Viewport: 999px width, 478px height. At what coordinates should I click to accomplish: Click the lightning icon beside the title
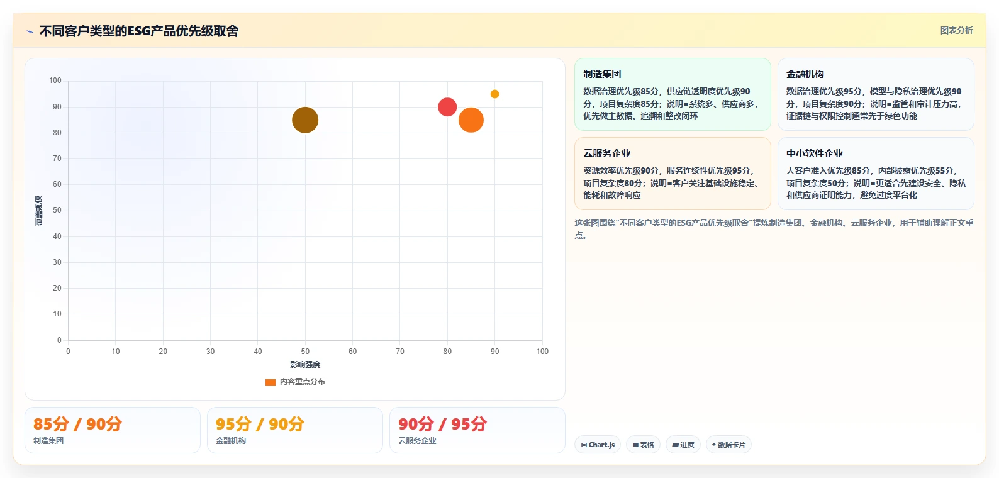click(x=30, y=31)
